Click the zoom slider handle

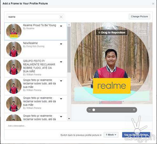pyautogui.click(x=94, y=110)
